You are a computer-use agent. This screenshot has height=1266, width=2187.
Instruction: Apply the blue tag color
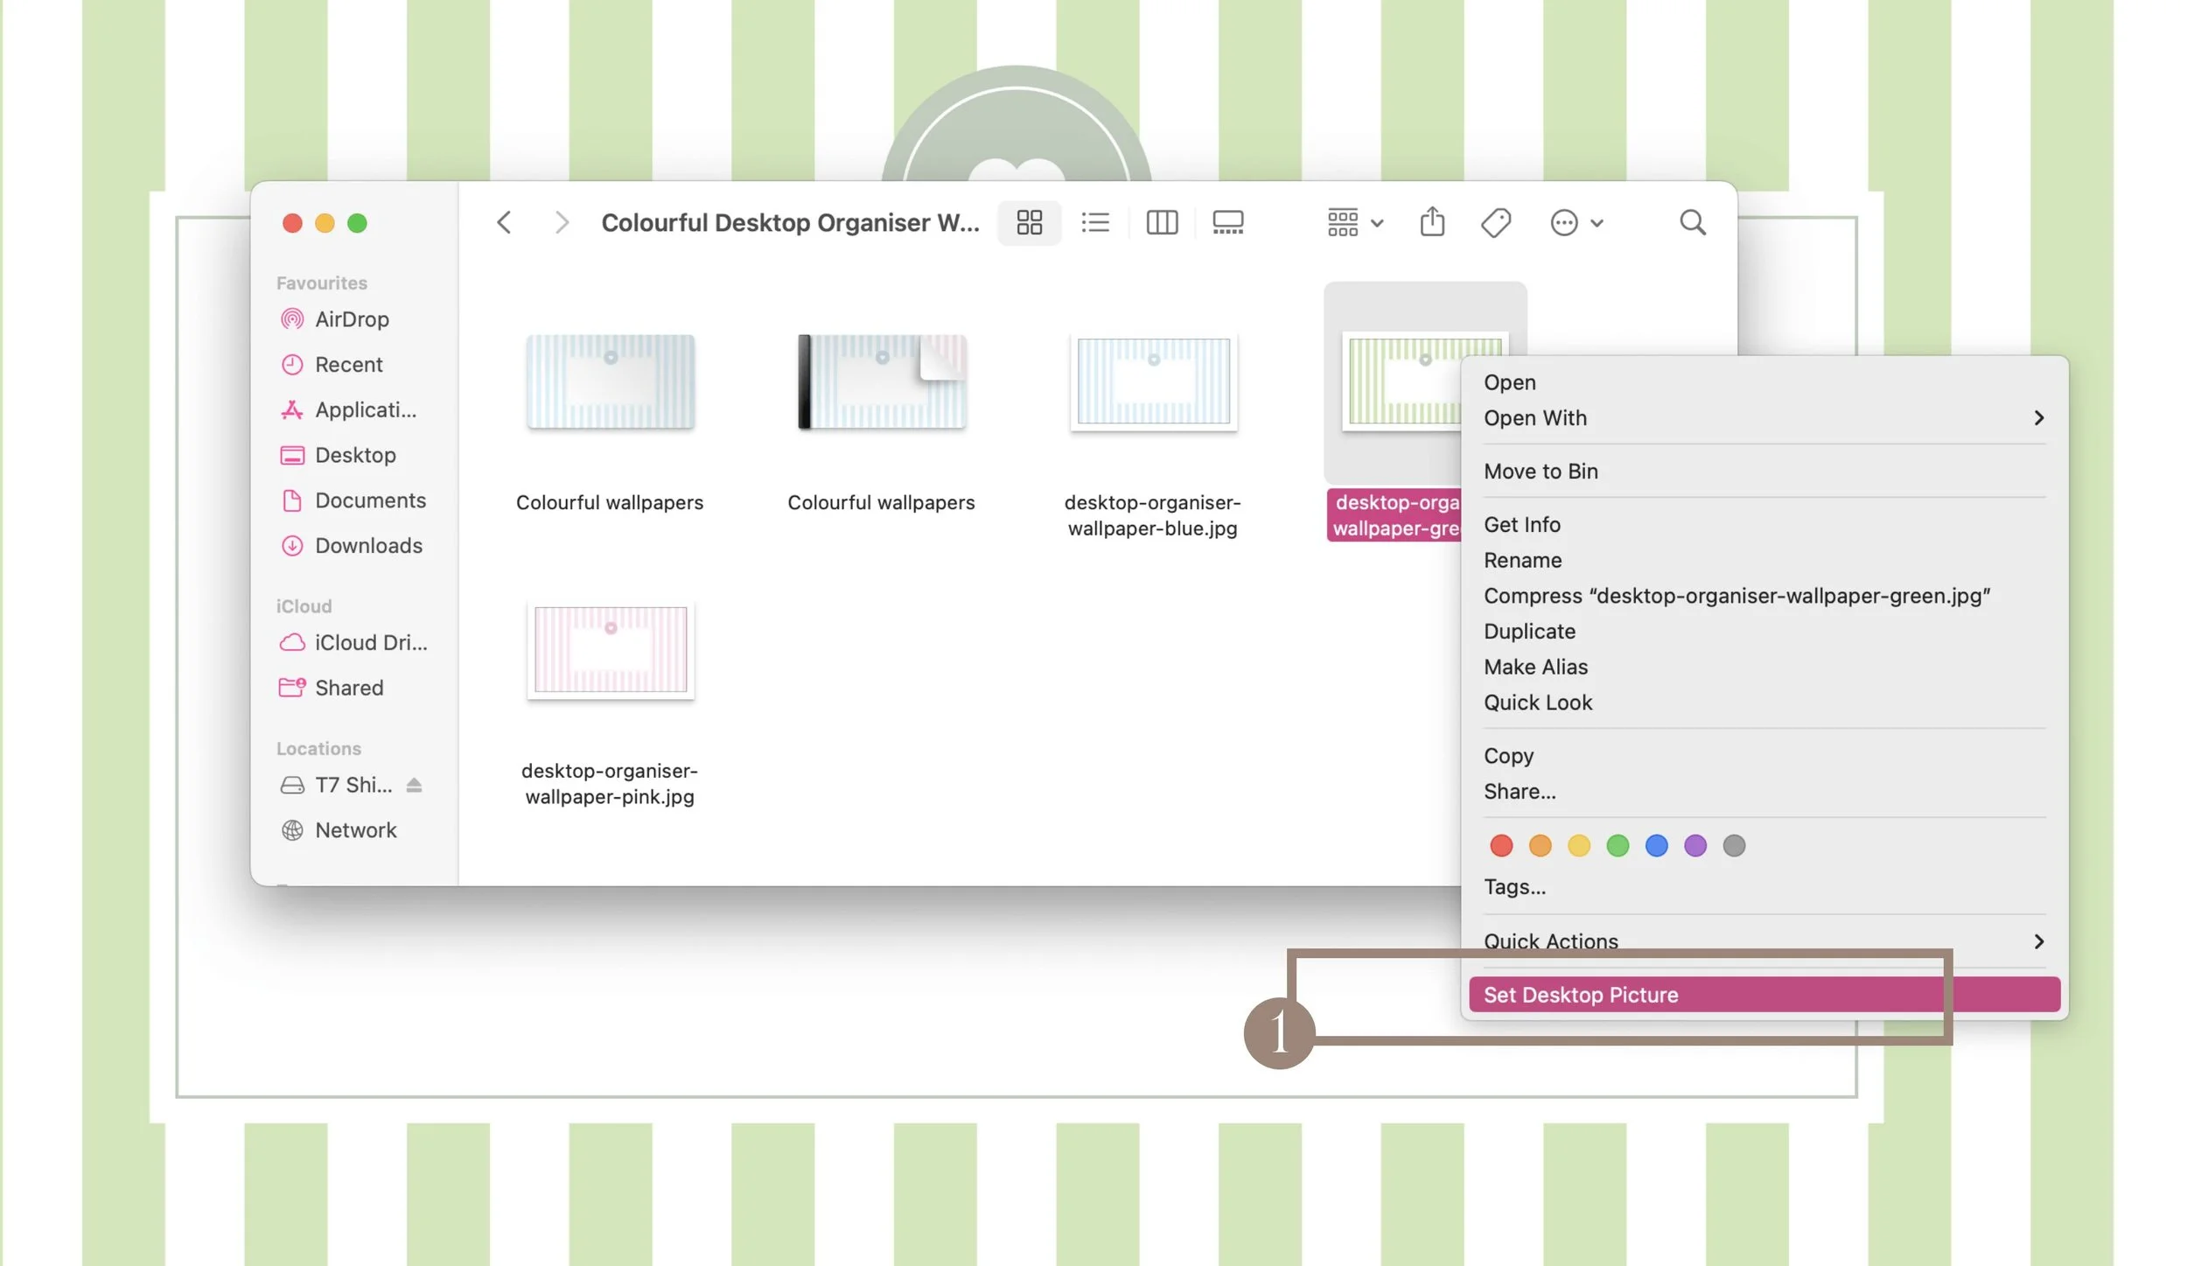pos(1655,845)
